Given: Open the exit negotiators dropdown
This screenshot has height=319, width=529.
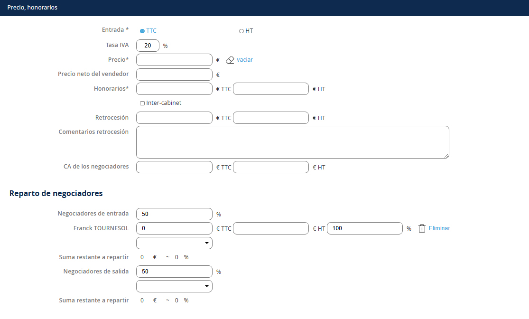Looking at the screenshot, I should tap(174, 286).
